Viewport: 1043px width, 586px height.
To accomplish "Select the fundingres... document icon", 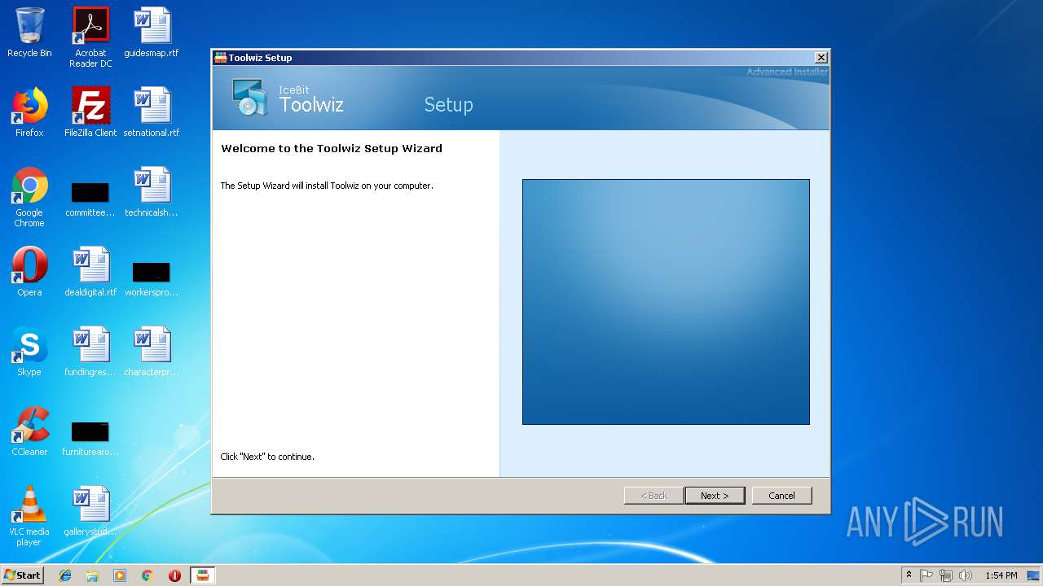I will (90, 352).
